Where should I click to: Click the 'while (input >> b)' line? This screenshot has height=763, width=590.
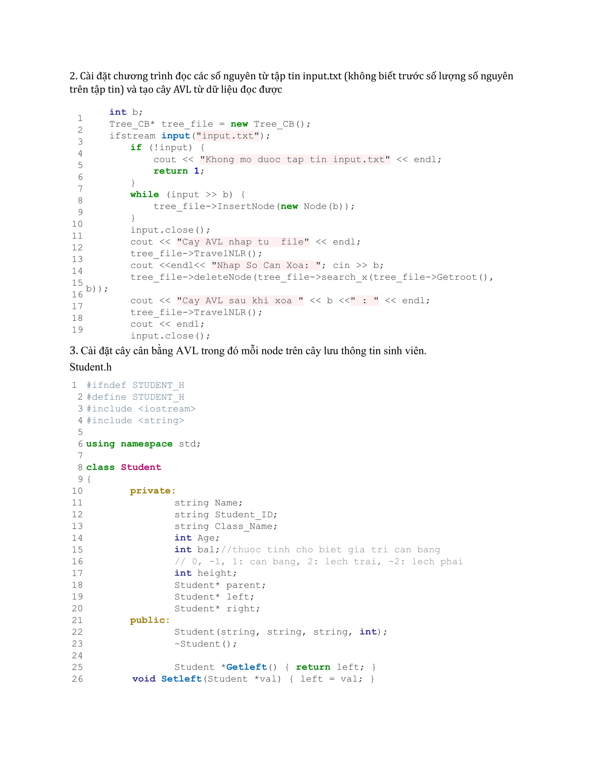(187, 194)
